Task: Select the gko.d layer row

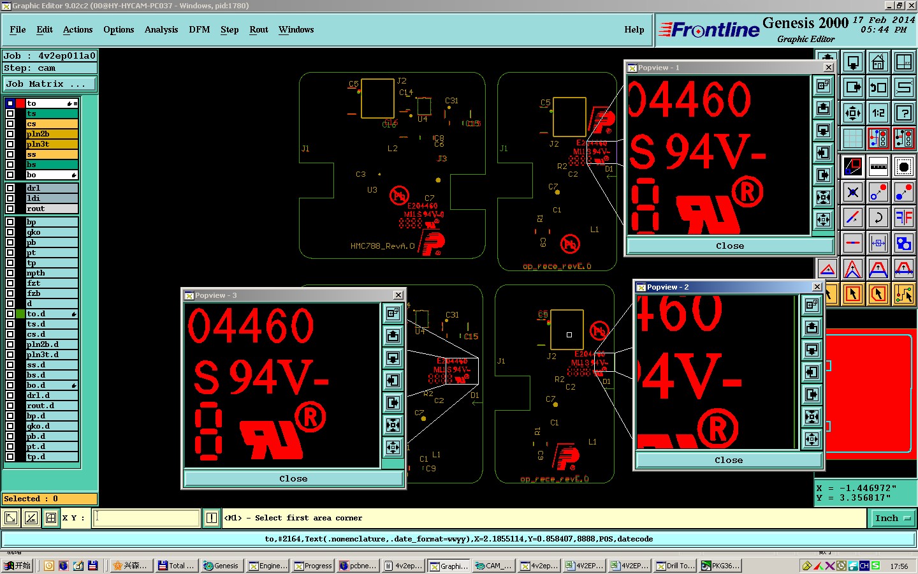Action: click(52, 426)
